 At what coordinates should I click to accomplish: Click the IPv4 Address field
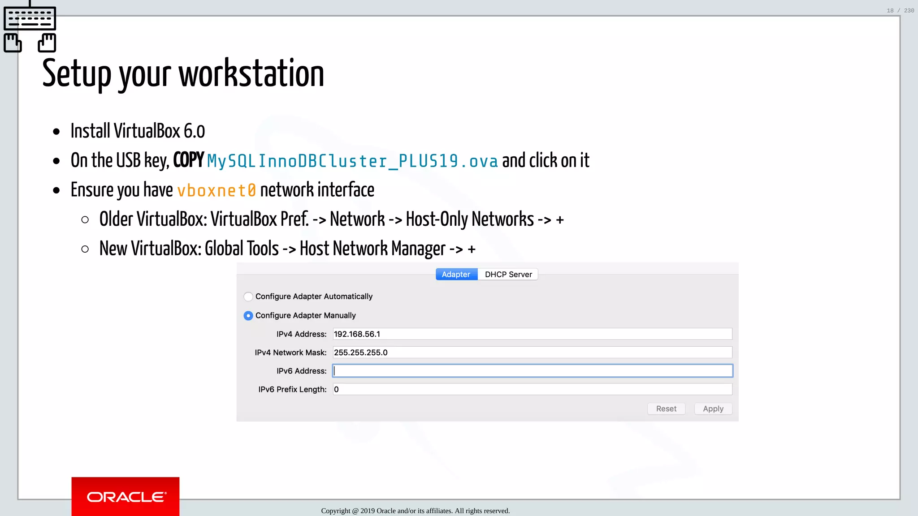coord(533,334)
